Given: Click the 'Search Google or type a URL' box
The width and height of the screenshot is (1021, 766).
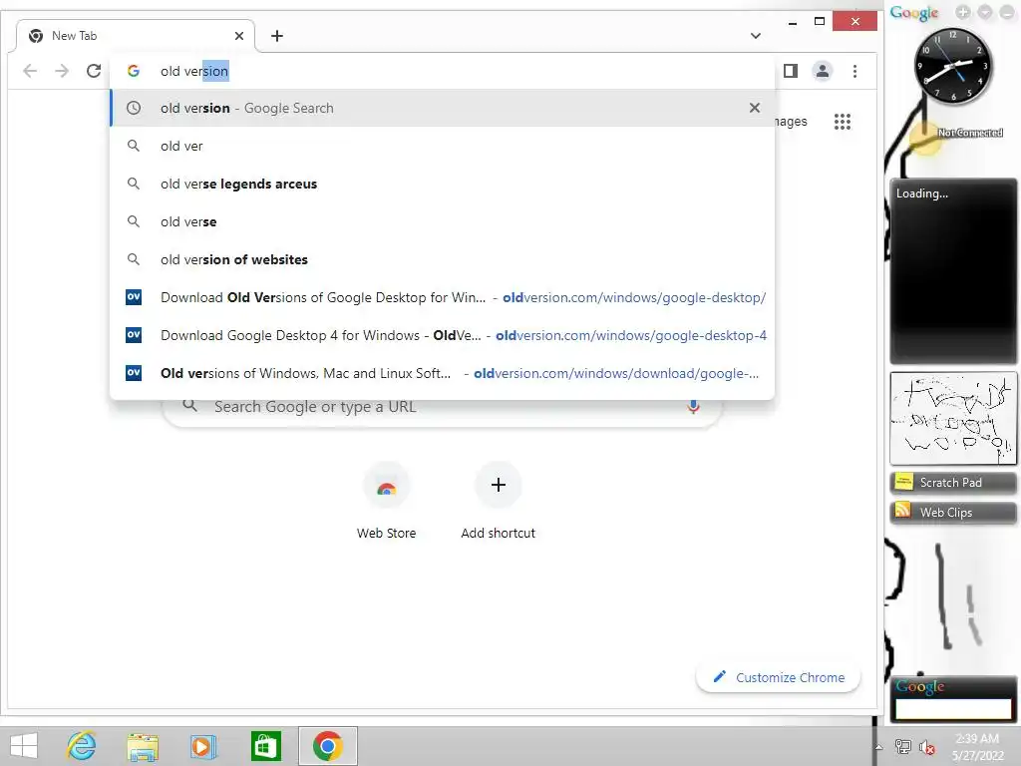Looking at the screenshot, I should [x=442, y=408].
